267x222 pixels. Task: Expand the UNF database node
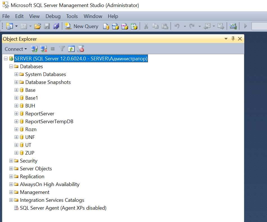pos(16,137)
